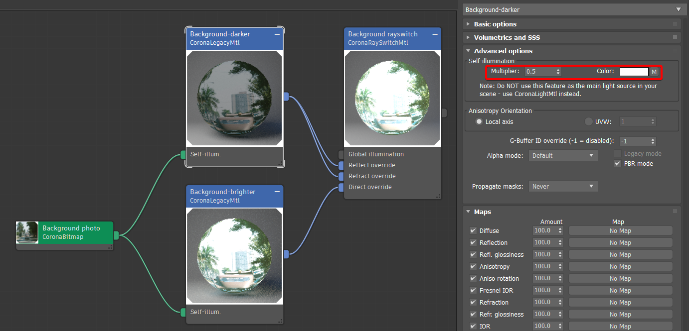This screenshot has width=689, height=331.
Task: Disable the PBR mode checkbox
Action: pos(617,163)
